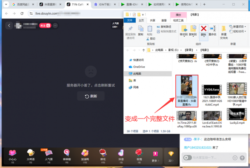The width and height of the screenshot is (250, 168).
Task: Open site info icon in address bar
Action: [31, 14]
